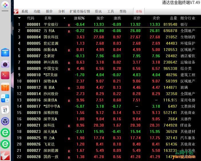Select stock 沙河股份 in the list

[51, 94]
